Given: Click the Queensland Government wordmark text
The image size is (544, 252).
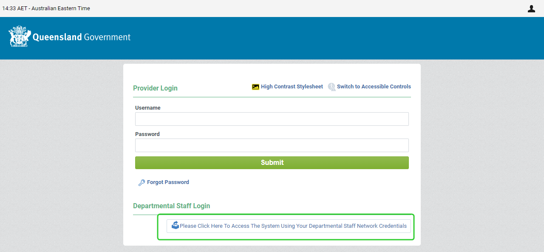Looking at the screenshot, I should click(x=82, y=37).
